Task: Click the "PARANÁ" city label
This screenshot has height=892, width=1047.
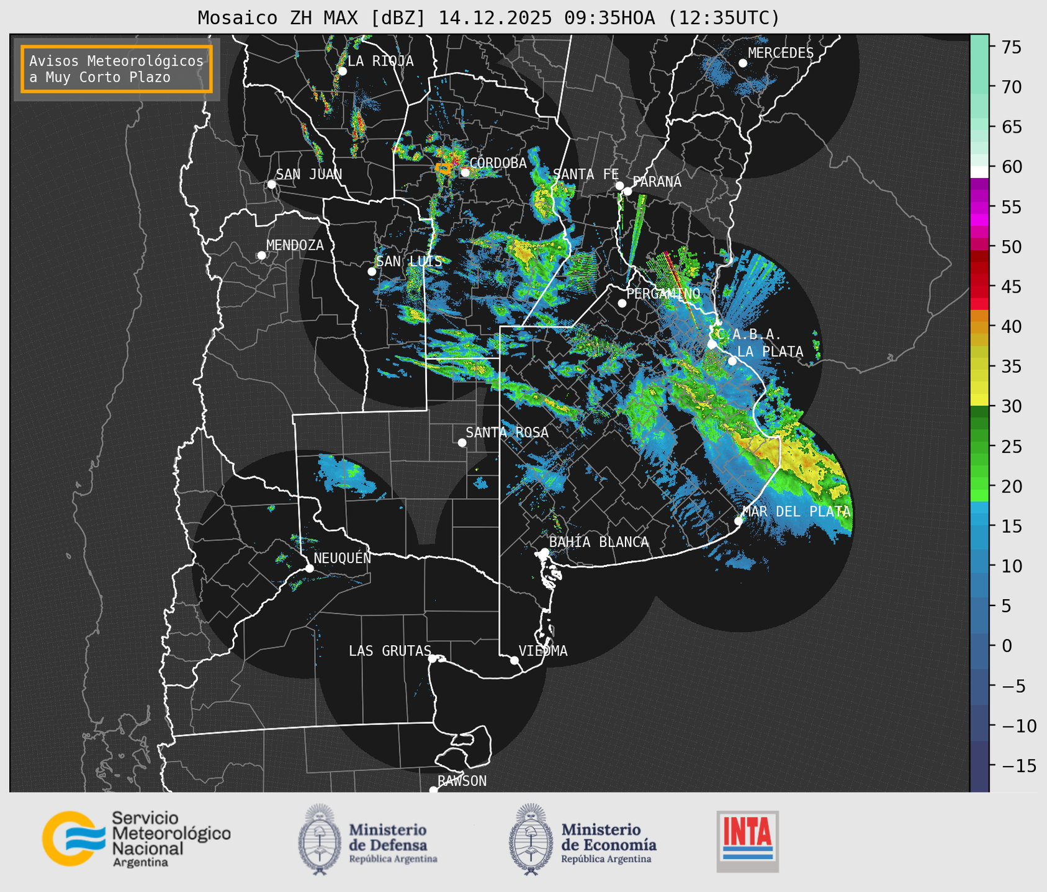Action: pos(657,181)
